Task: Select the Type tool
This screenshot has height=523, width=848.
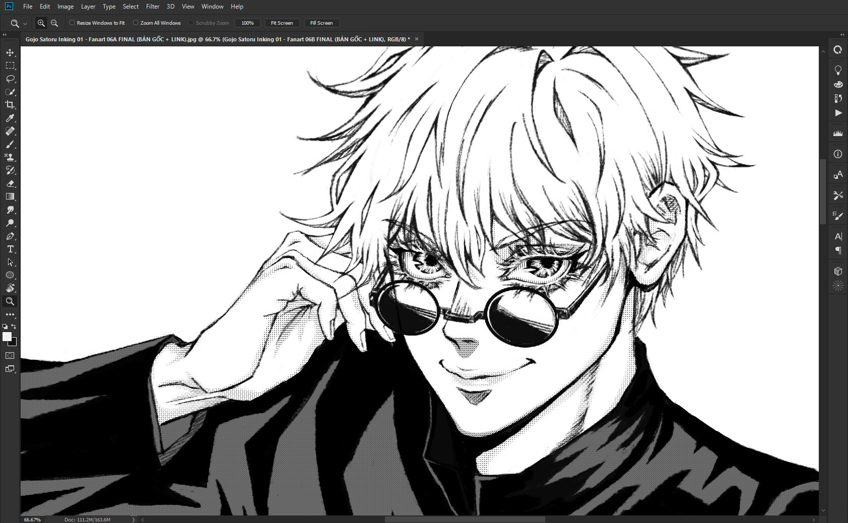Action: coord(10,249)
